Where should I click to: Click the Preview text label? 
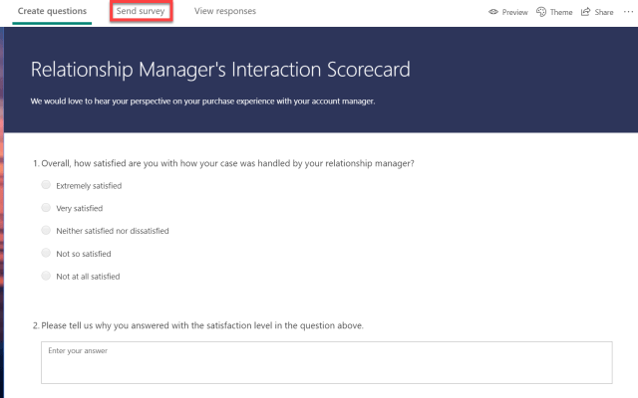(x=514, y=12)
